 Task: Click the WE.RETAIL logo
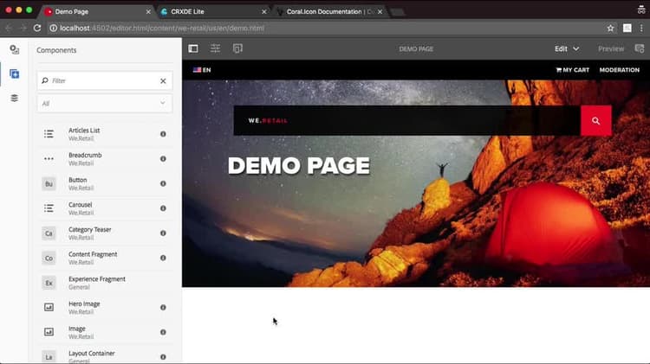[x=268, y=121]
